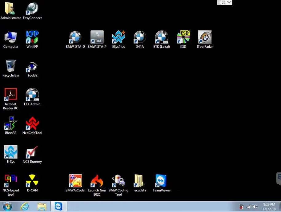This screenshot has width=281, height=212.
Task: Switch to TeamViewer taskbar button
Action: (x=59, y=206)
